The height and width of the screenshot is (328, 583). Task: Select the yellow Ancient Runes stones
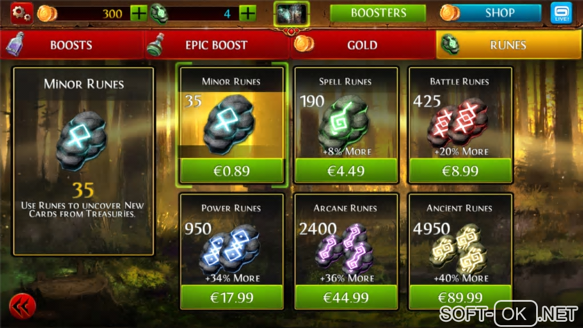pos(458,249)
